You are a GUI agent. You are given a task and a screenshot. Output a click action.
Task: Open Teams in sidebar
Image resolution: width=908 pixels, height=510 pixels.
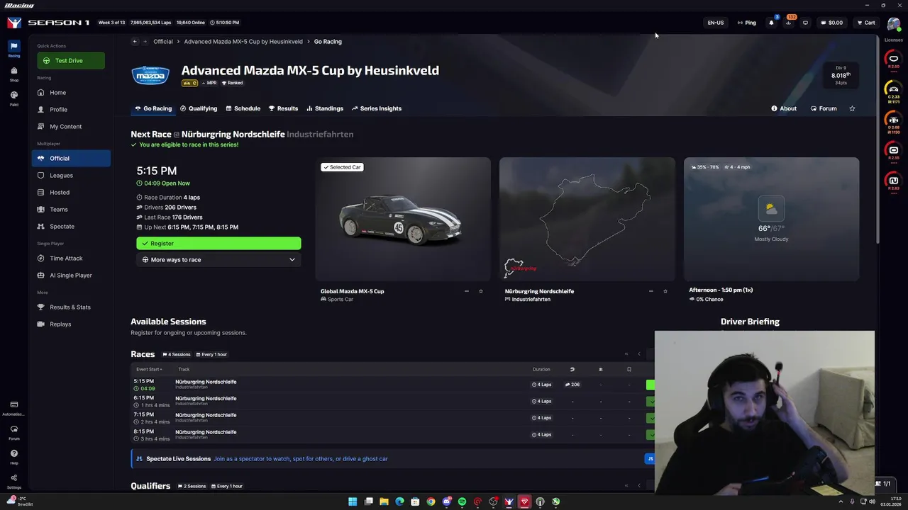pyautogui.click(x=71, y=210)
